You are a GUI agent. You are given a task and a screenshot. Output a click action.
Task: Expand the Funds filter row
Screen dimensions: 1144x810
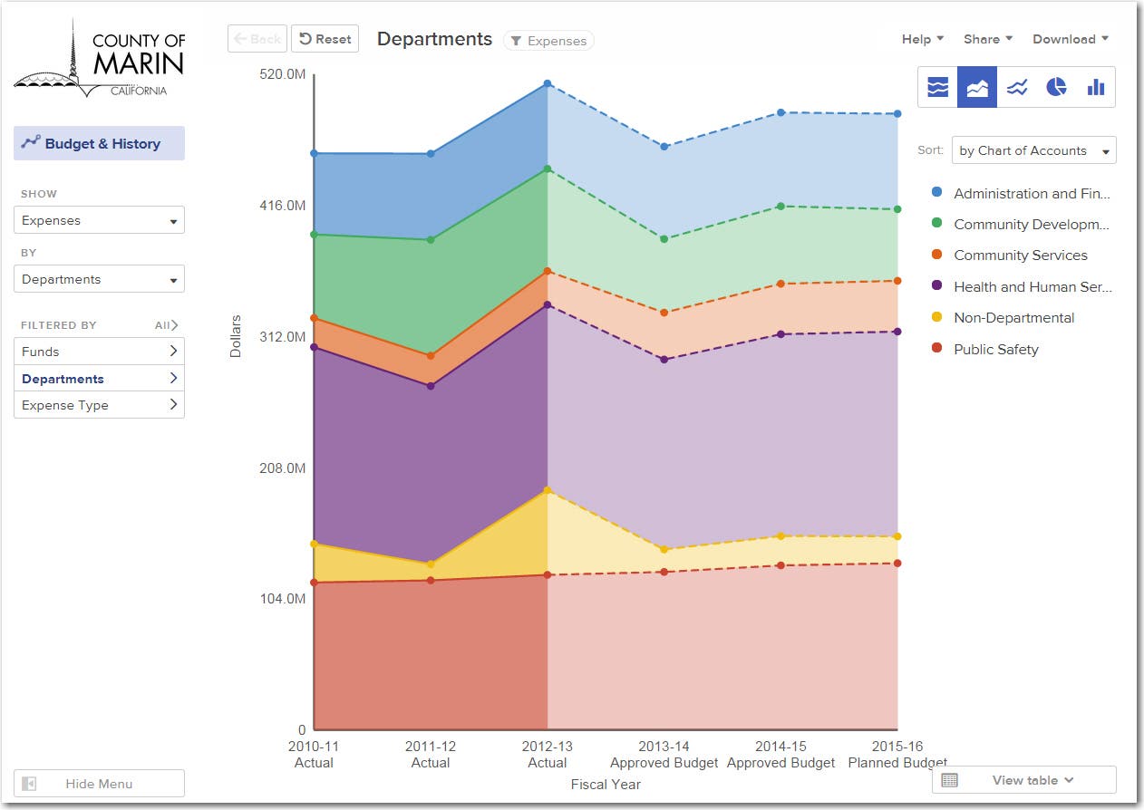pos(99,352)
